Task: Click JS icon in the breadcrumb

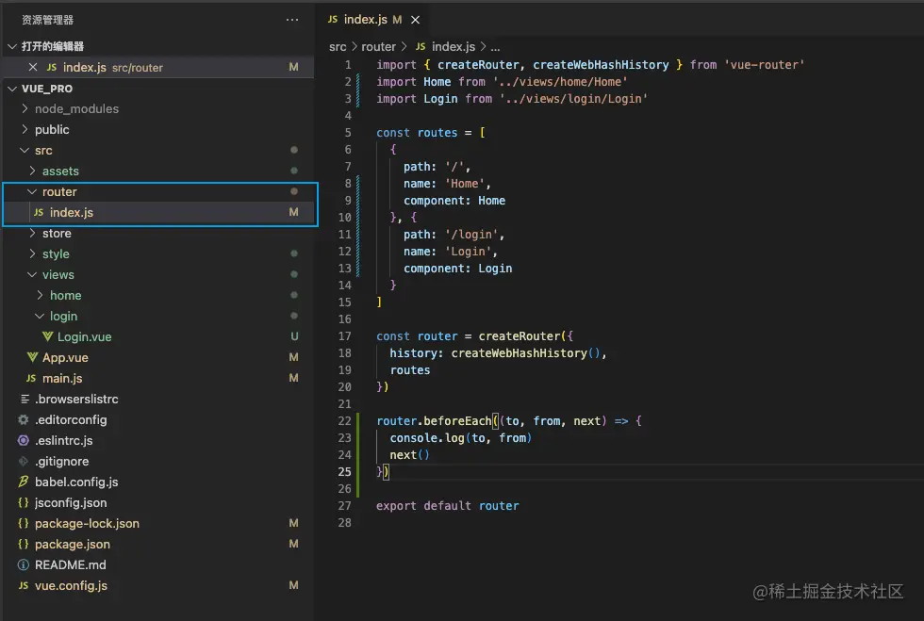Action: [x=421, y=46]
